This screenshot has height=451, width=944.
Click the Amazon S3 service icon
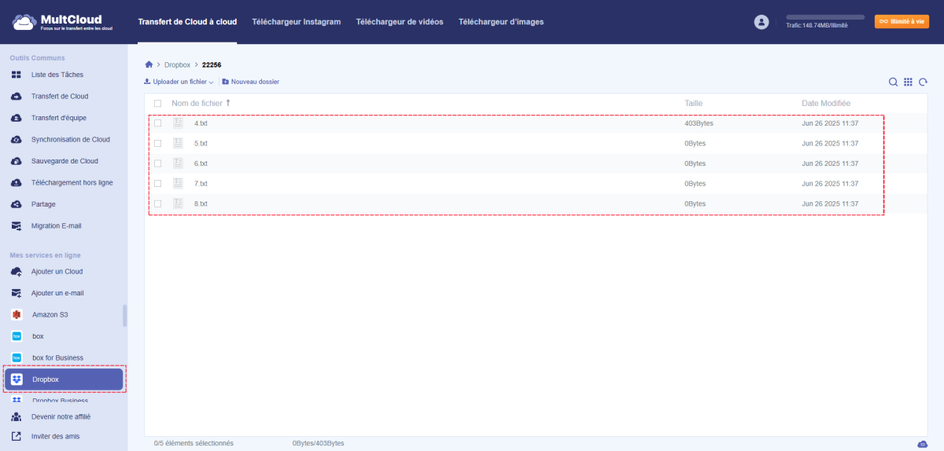click(x=17, y=314)
